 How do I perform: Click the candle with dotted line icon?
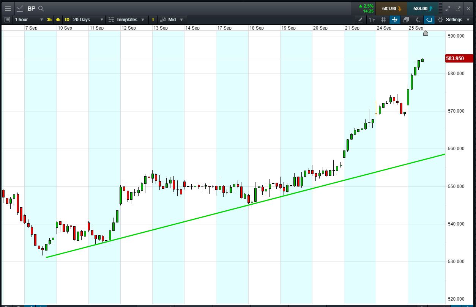(418, 20)
